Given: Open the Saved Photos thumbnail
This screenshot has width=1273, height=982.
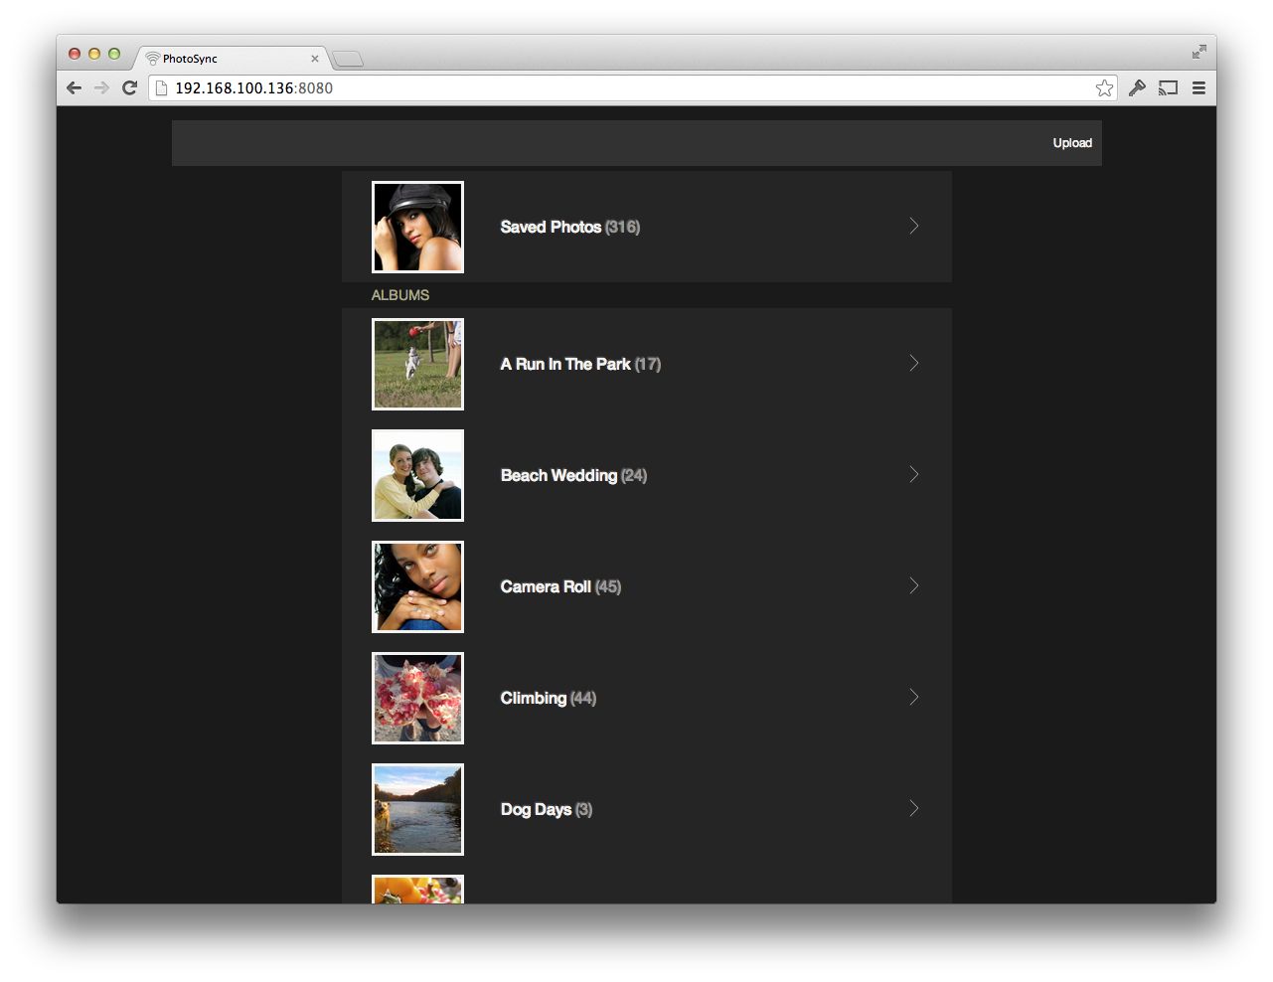Looking at the screenshot, I should click(x=417, y=227).
